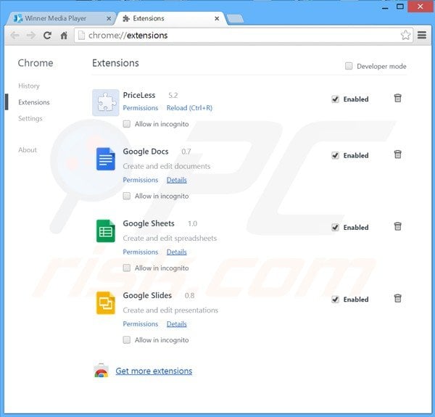The height and width of the screenshot is (417, 435).
Task: Uncheck Enabled for Google Sheets
Action: [336, 227]
